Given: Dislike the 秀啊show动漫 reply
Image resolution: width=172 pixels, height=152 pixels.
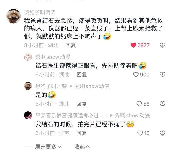Looking at the screenshot, I should click(162, 74).
